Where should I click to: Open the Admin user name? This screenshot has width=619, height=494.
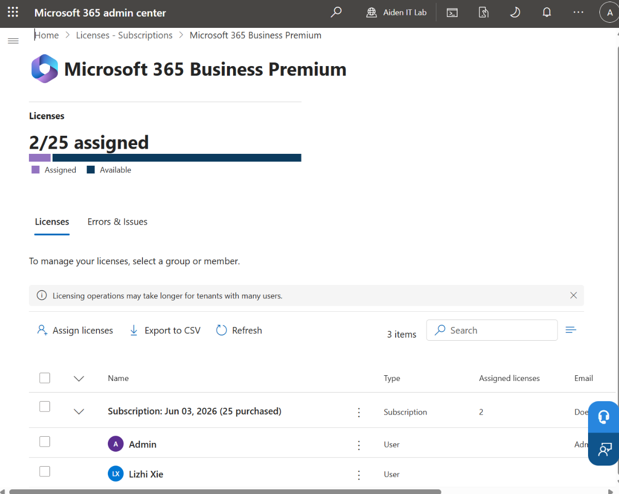pyautogui.click(x=143, y=444)
